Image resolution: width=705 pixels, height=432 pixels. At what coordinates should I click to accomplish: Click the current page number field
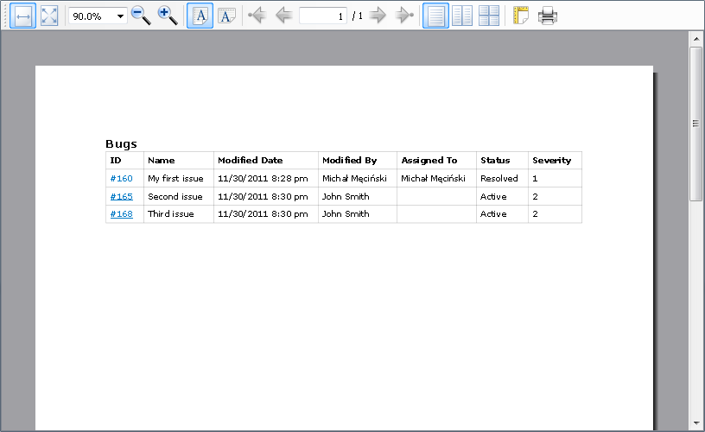coord(322,16)
